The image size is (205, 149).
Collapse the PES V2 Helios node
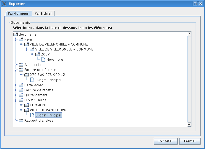point(16,100)
